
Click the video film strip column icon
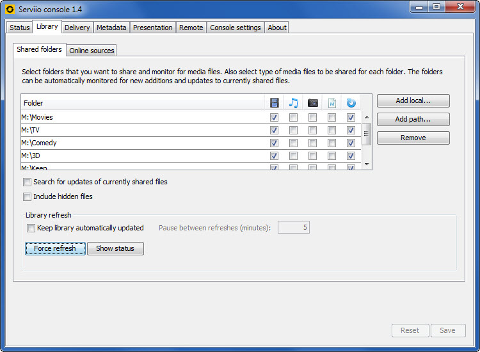274,102
